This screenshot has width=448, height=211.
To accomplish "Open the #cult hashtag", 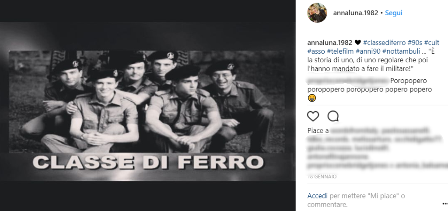I will (432, 43).
